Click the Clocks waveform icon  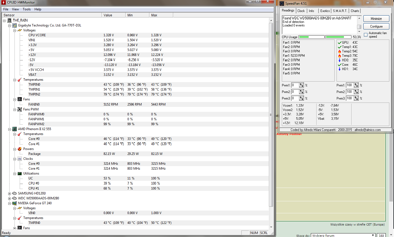point(20,159)
